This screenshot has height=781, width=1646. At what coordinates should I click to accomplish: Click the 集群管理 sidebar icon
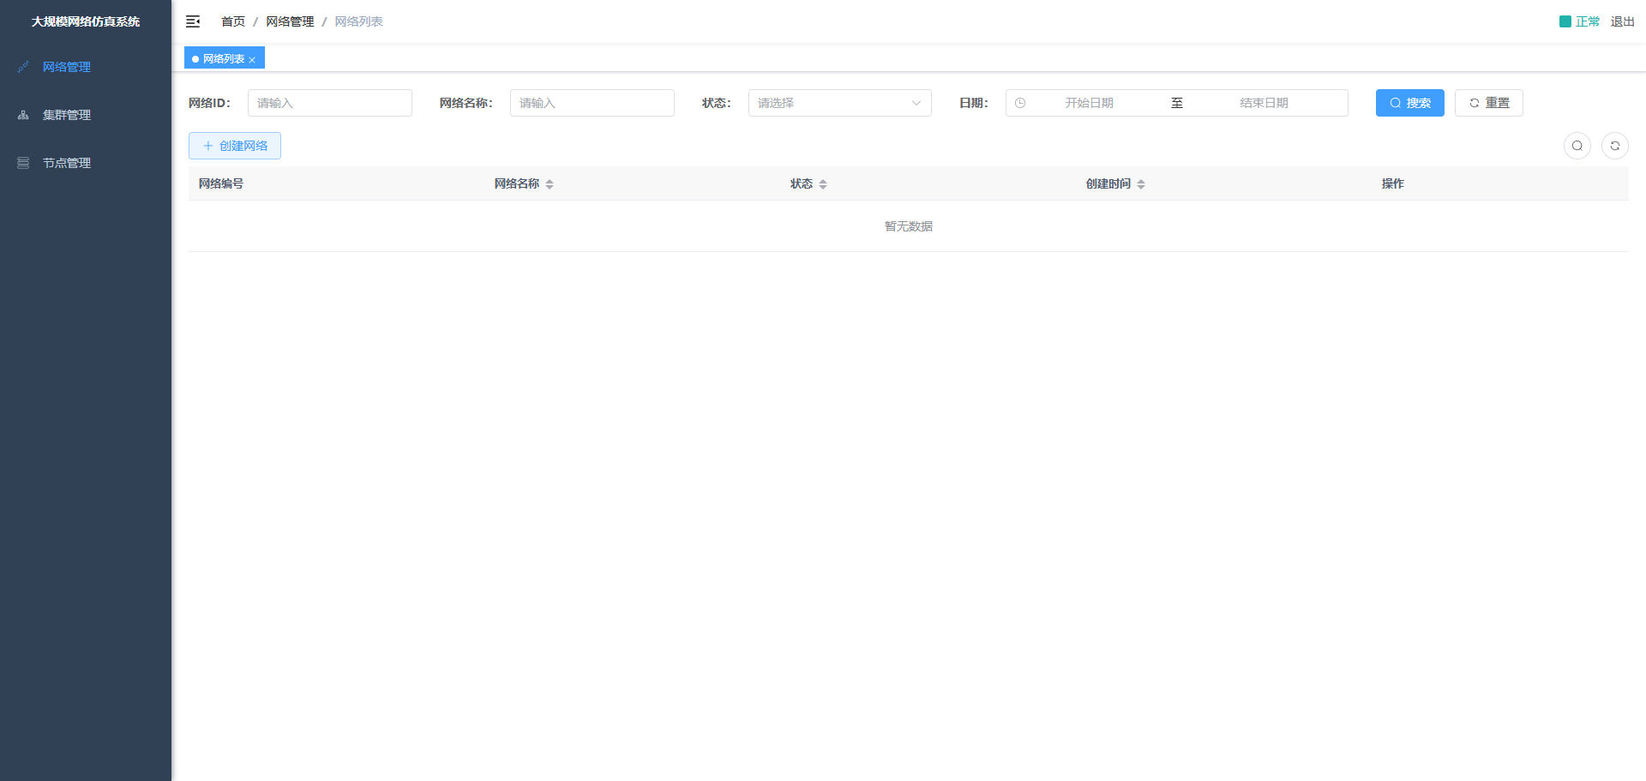point(23,115)
